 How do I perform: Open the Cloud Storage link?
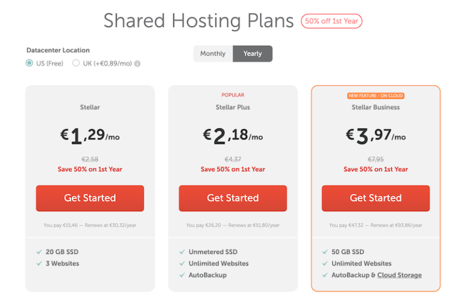[399, 275]
